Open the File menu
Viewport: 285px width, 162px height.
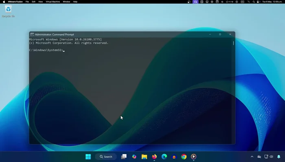click(x=27, y=2)
